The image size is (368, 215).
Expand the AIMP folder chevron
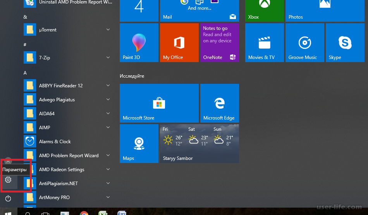pyautogui.click(x=108, y=127)
